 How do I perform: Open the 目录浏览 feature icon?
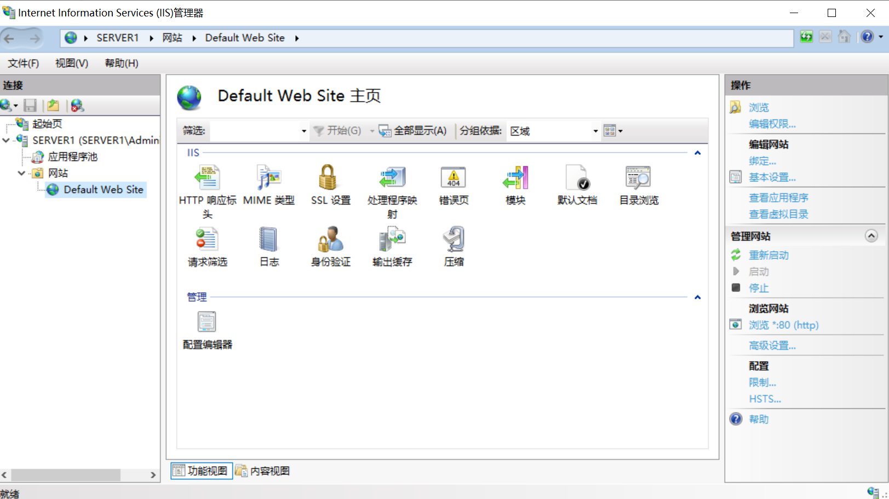click(x=639, y=178)
